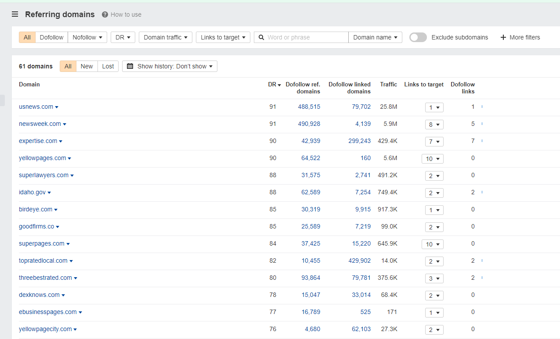Click yellowpagecity.com linked domains 62,103
The height and width of the screenshot is (339, 560).
(x=361, y=329)
